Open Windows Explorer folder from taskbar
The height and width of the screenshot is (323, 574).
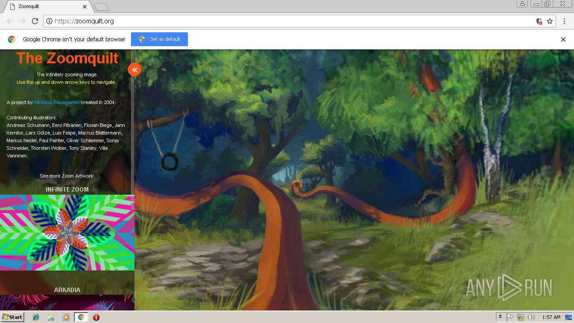pyautogui.click(x=51, y=317)
